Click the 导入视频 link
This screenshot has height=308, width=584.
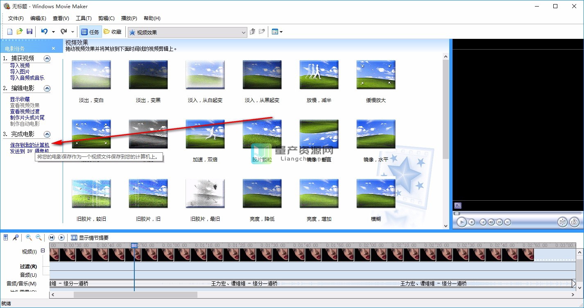tap(20, 66)
